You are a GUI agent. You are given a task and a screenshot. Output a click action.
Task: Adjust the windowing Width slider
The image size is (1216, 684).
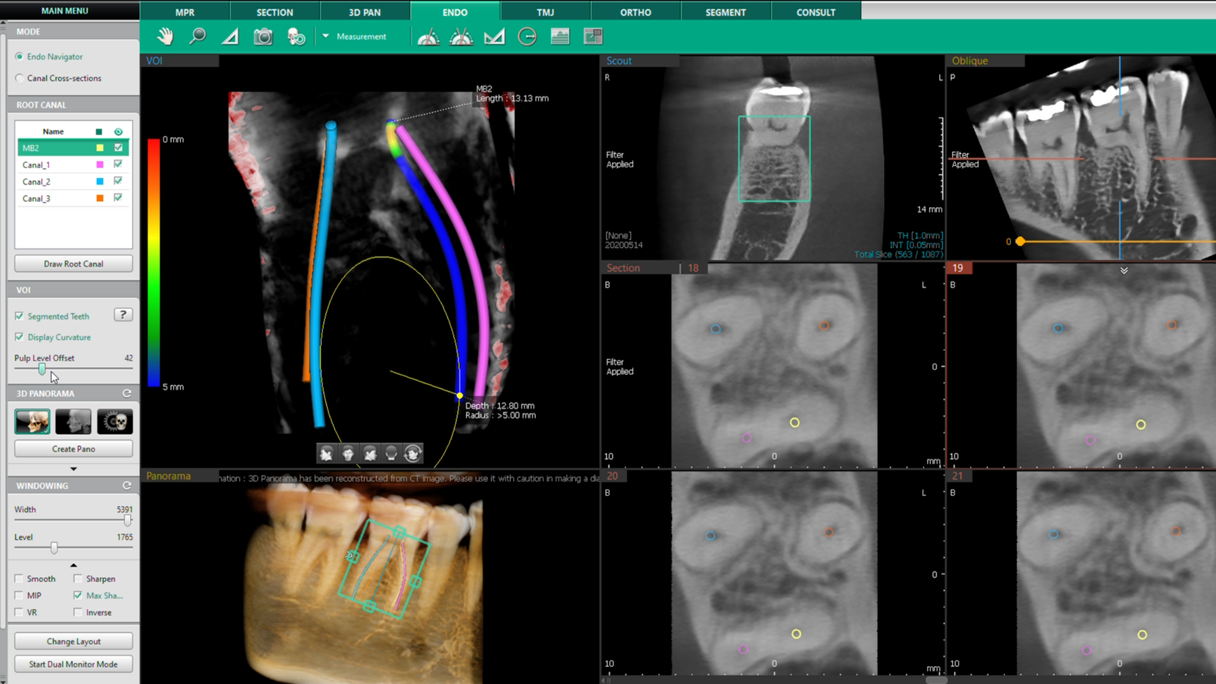[x=127, y=520]
